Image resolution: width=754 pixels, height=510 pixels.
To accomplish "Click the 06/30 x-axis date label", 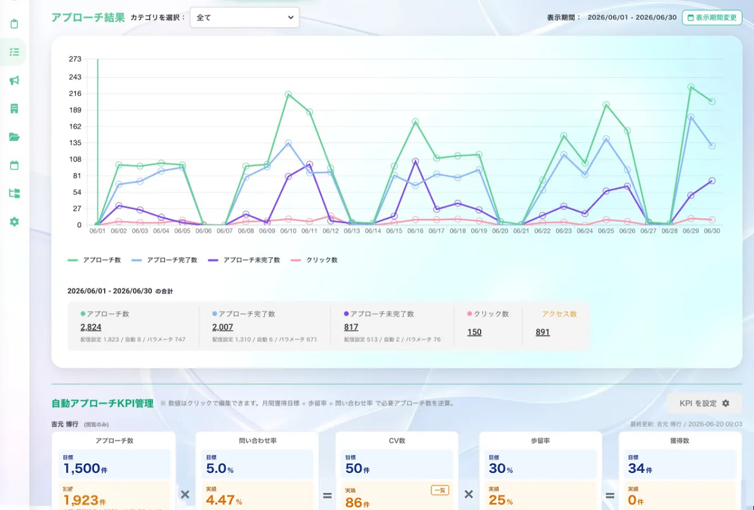I will click(x=712, y=231).
